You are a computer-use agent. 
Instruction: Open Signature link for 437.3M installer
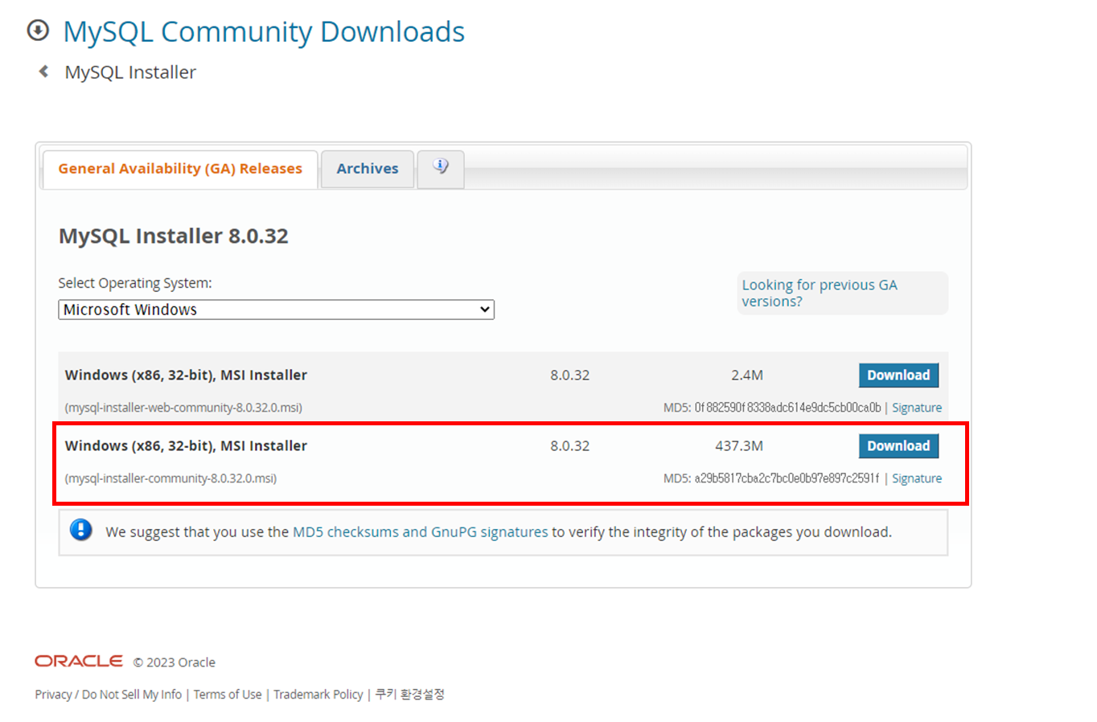point(917,478)
